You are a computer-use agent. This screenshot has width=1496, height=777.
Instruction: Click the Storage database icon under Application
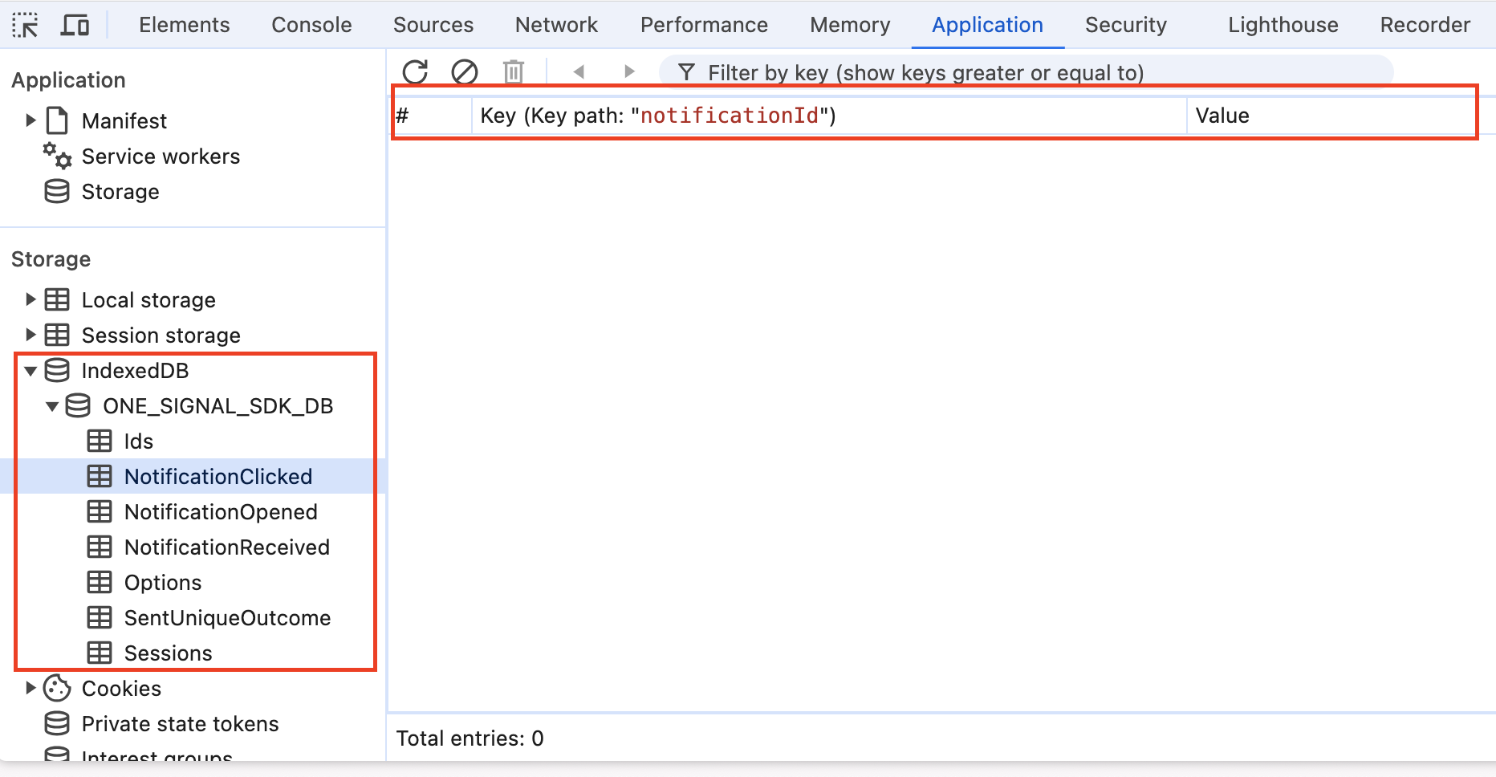(57, 191)
